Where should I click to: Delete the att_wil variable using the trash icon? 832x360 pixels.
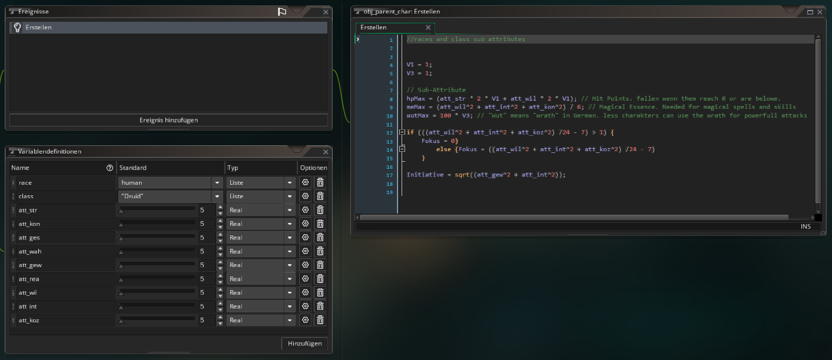pos(320,292)
